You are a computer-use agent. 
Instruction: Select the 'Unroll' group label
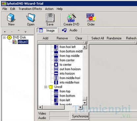pos(58,87)
